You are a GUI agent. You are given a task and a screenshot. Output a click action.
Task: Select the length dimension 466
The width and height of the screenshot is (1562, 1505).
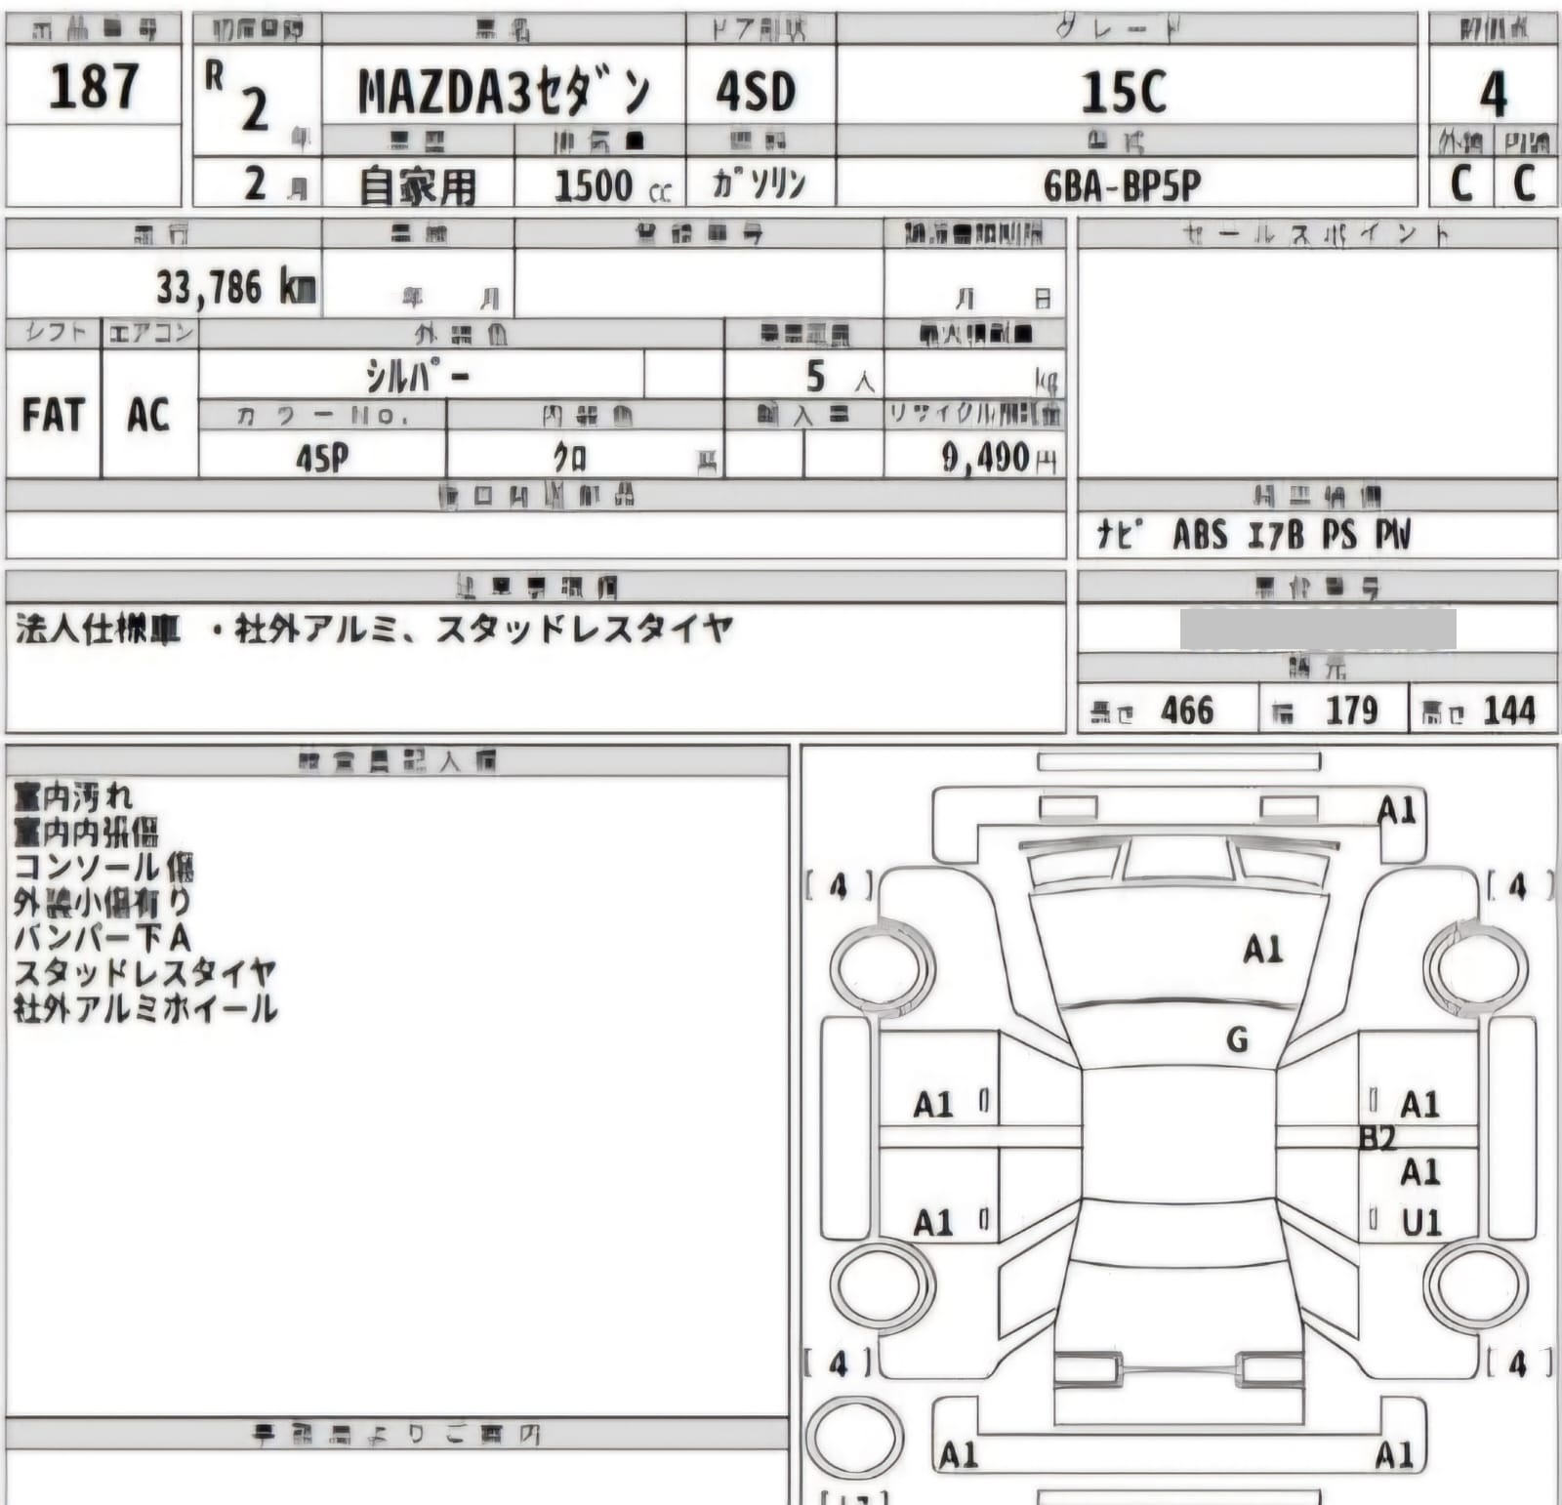point(1187,711)
